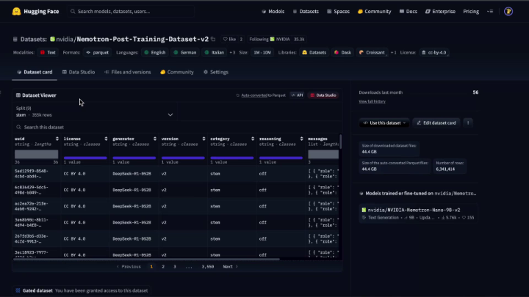Sort by uuid column arrows
This screenshot has height=297, width=529.
point(57,139)
